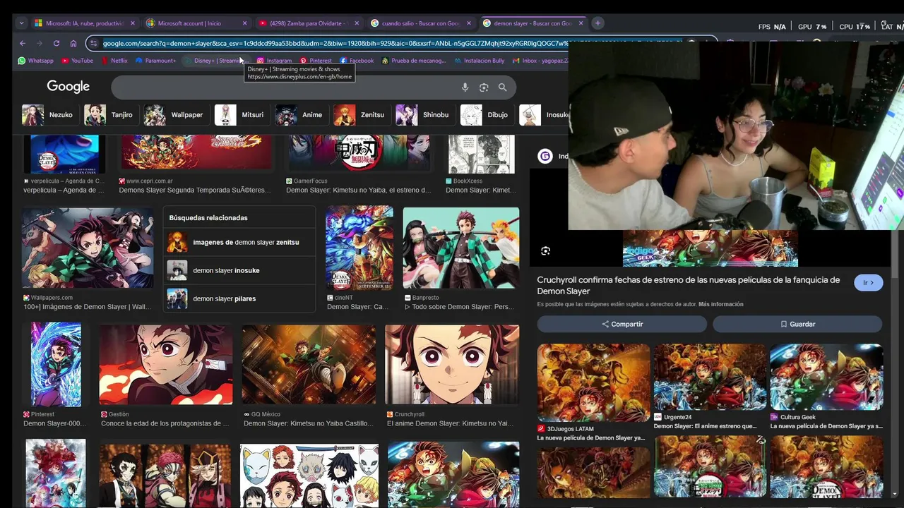Image resolution: width=904 pixels, height=508 pixels.
Task: Open a new browser tab
Action: click(597, 23)
